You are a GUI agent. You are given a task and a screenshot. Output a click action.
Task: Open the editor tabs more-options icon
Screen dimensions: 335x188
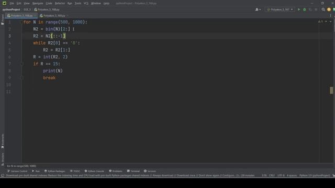[x=330, y=16]
